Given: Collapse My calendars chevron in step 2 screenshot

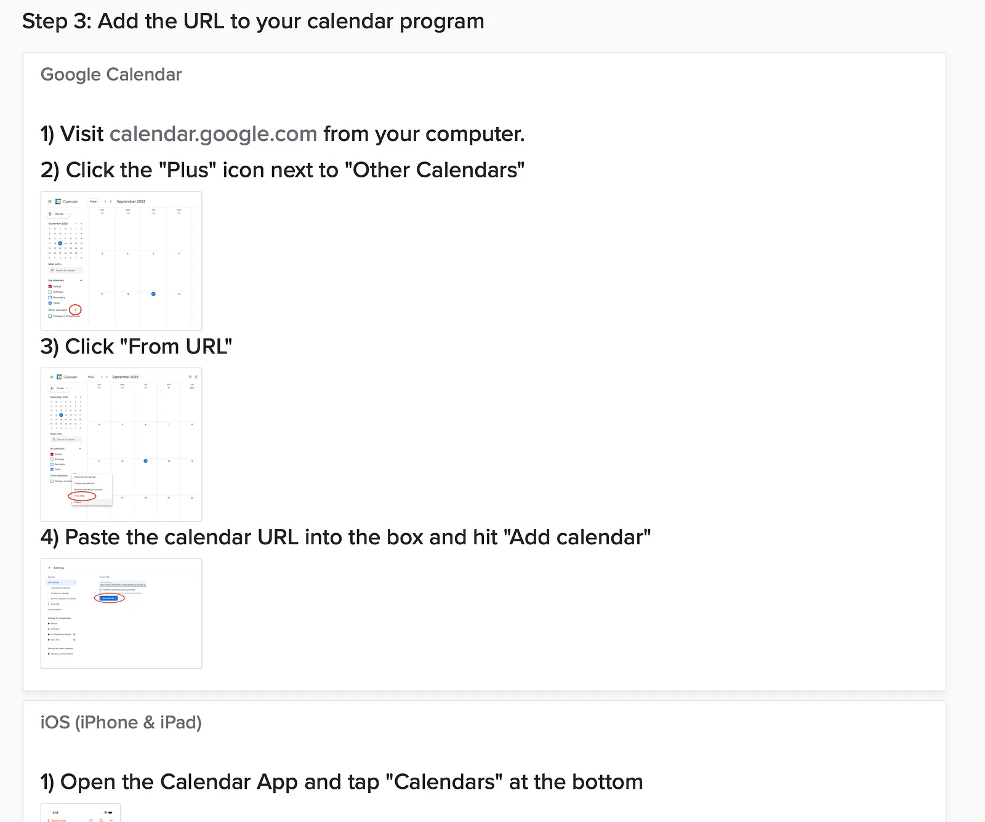Looking at the screenshot, I should [81, 280].
